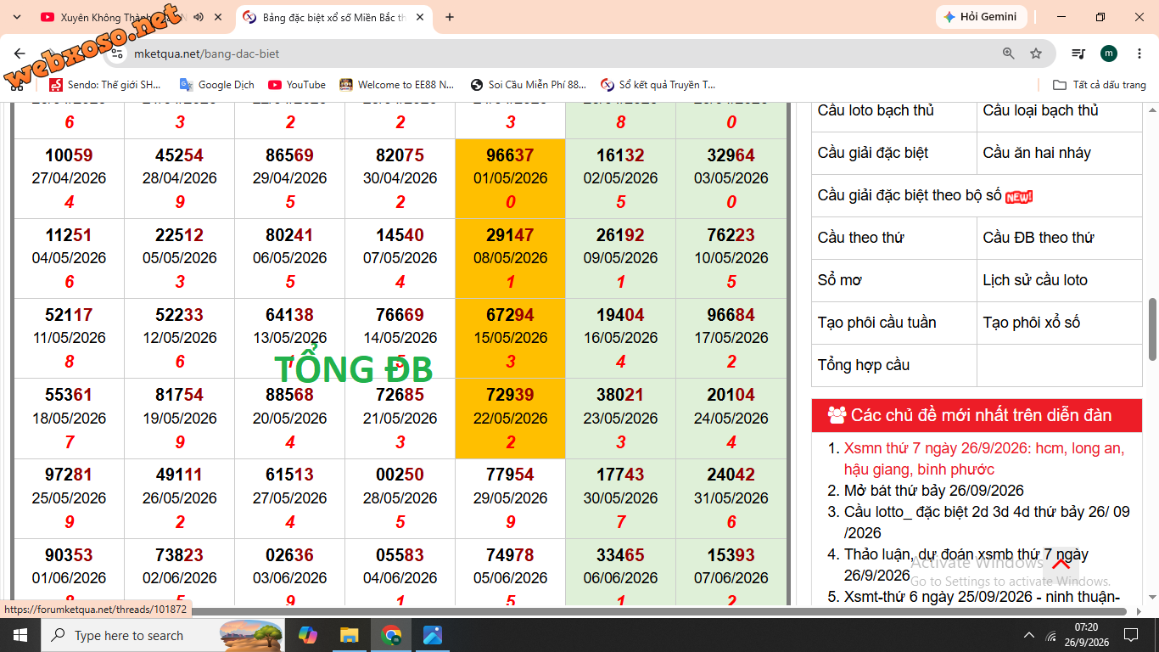The height and width of the screenshot is (652, 1159).
Task: Open the Chrome profile avatar m
Action: (x=1109, y=53)
